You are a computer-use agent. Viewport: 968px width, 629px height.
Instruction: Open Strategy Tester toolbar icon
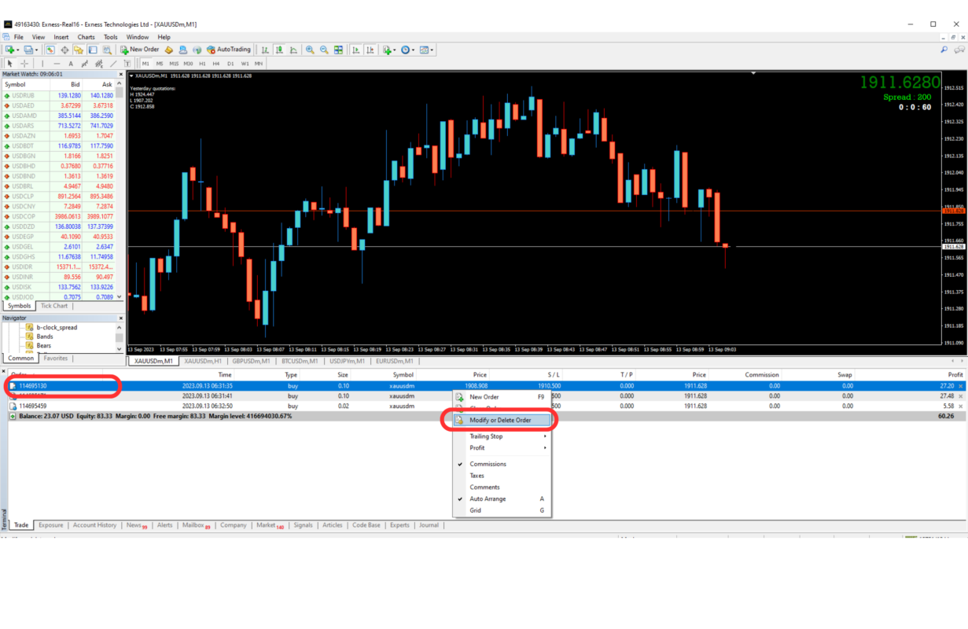tap(107, 50)
